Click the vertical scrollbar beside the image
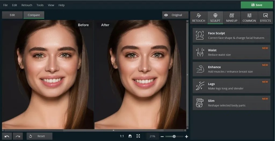The height and width of the screenshot is (141, 275). pyautogui.click(x=187, y=75)
